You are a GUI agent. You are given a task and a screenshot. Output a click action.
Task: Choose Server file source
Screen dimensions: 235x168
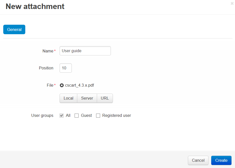(87, 98)
